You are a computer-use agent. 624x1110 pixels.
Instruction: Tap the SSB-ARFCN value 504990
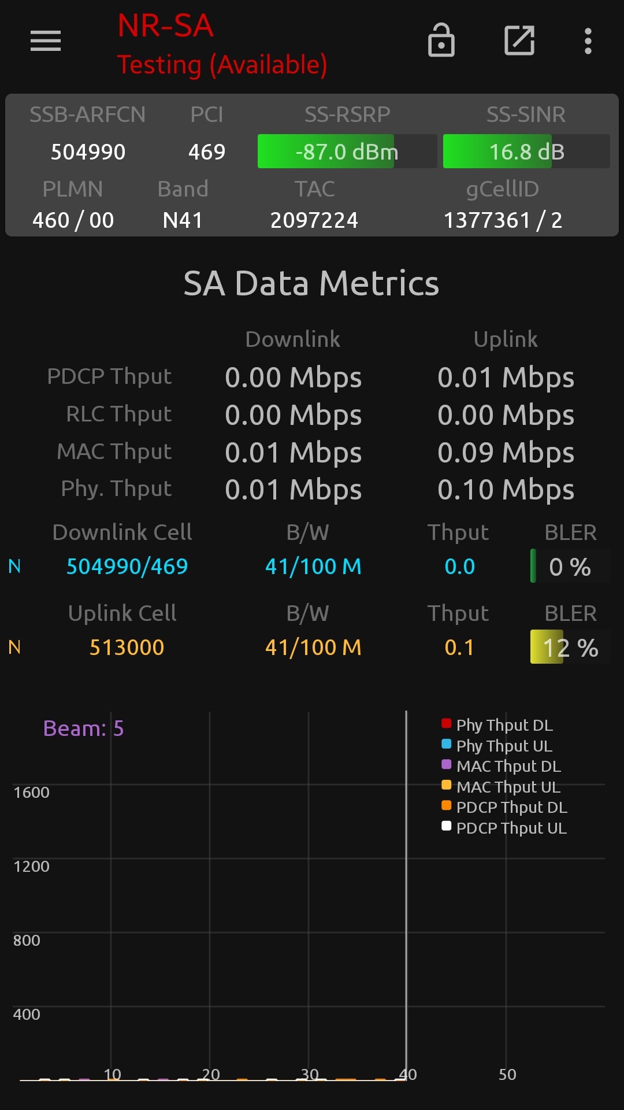coord(88,152)
